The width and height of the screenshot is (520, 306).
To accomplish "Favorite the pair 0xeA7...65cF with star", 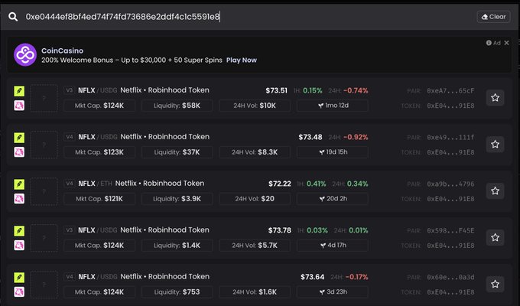I will click(495, 98).
